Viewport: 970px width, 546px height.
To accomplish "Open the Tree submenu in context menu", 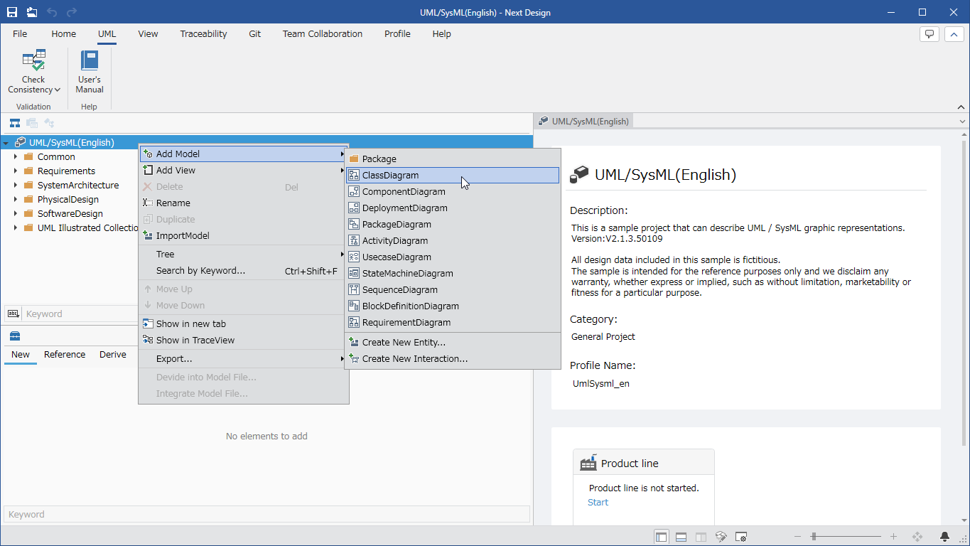I will click(x=243, y=254).
